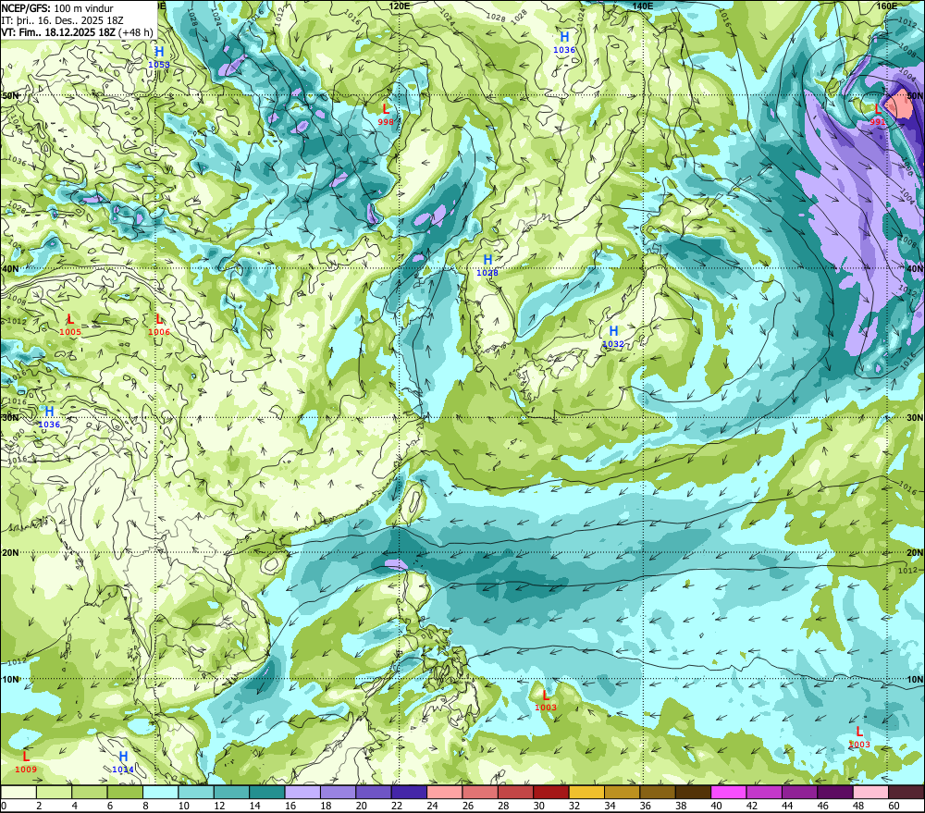925x813 pixels.
Task: Select the bright magenta legend swatch for 40
Action: point(729,792)
